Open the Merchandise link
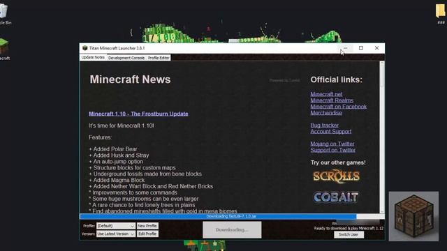447x251 pixels. pyautogui.click(x=326, y=113)
